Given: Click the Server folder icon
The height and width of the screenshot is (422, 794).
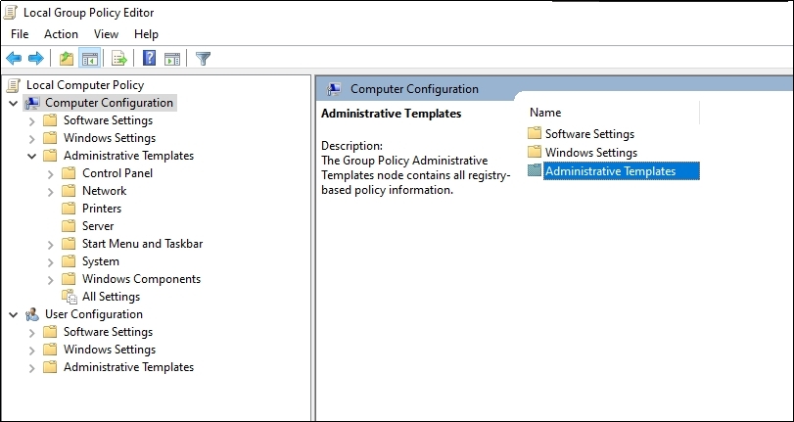Looking at the screenshot, I should click(69, 226).
